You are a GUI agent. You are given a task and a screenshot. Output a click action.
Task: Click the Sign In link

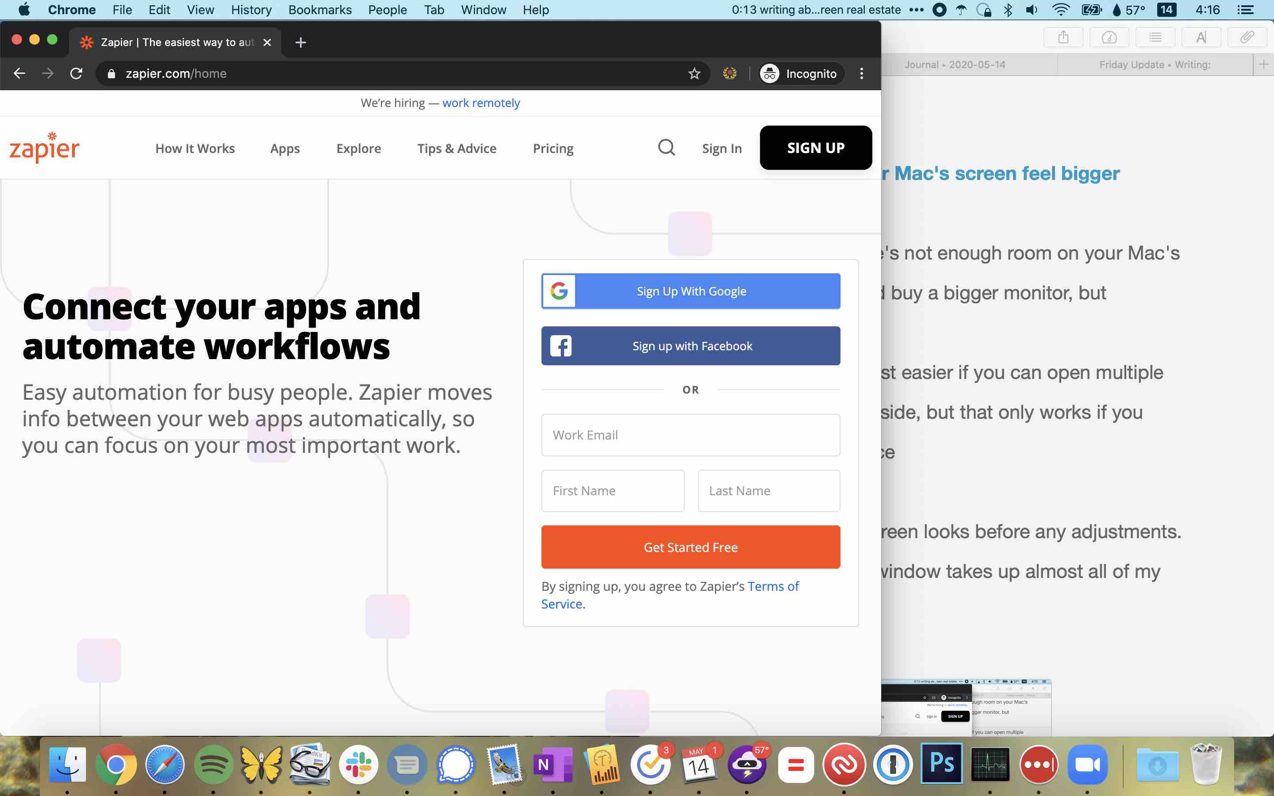tap(722, 149)
